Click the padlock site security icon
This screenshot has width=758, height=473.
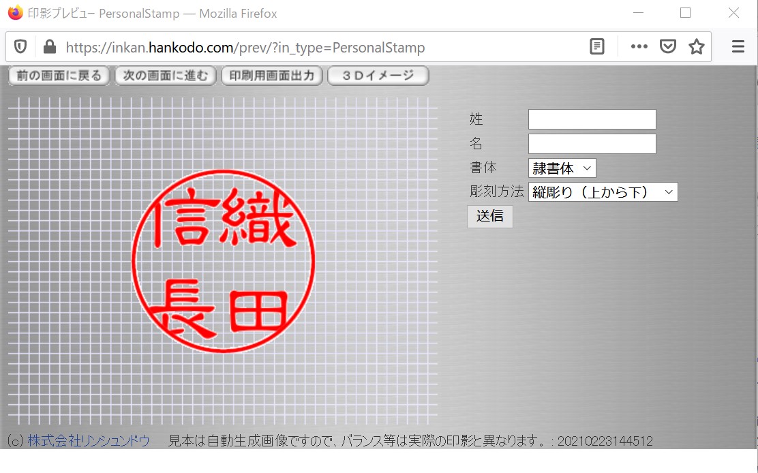(x=49, y=47)
